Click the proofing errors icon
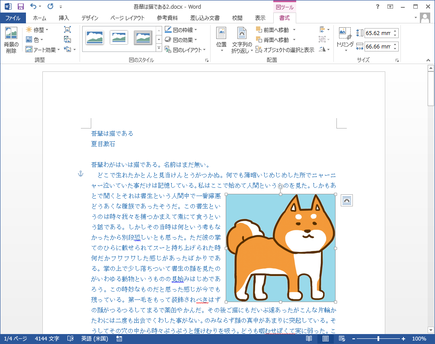 [70, 339]
